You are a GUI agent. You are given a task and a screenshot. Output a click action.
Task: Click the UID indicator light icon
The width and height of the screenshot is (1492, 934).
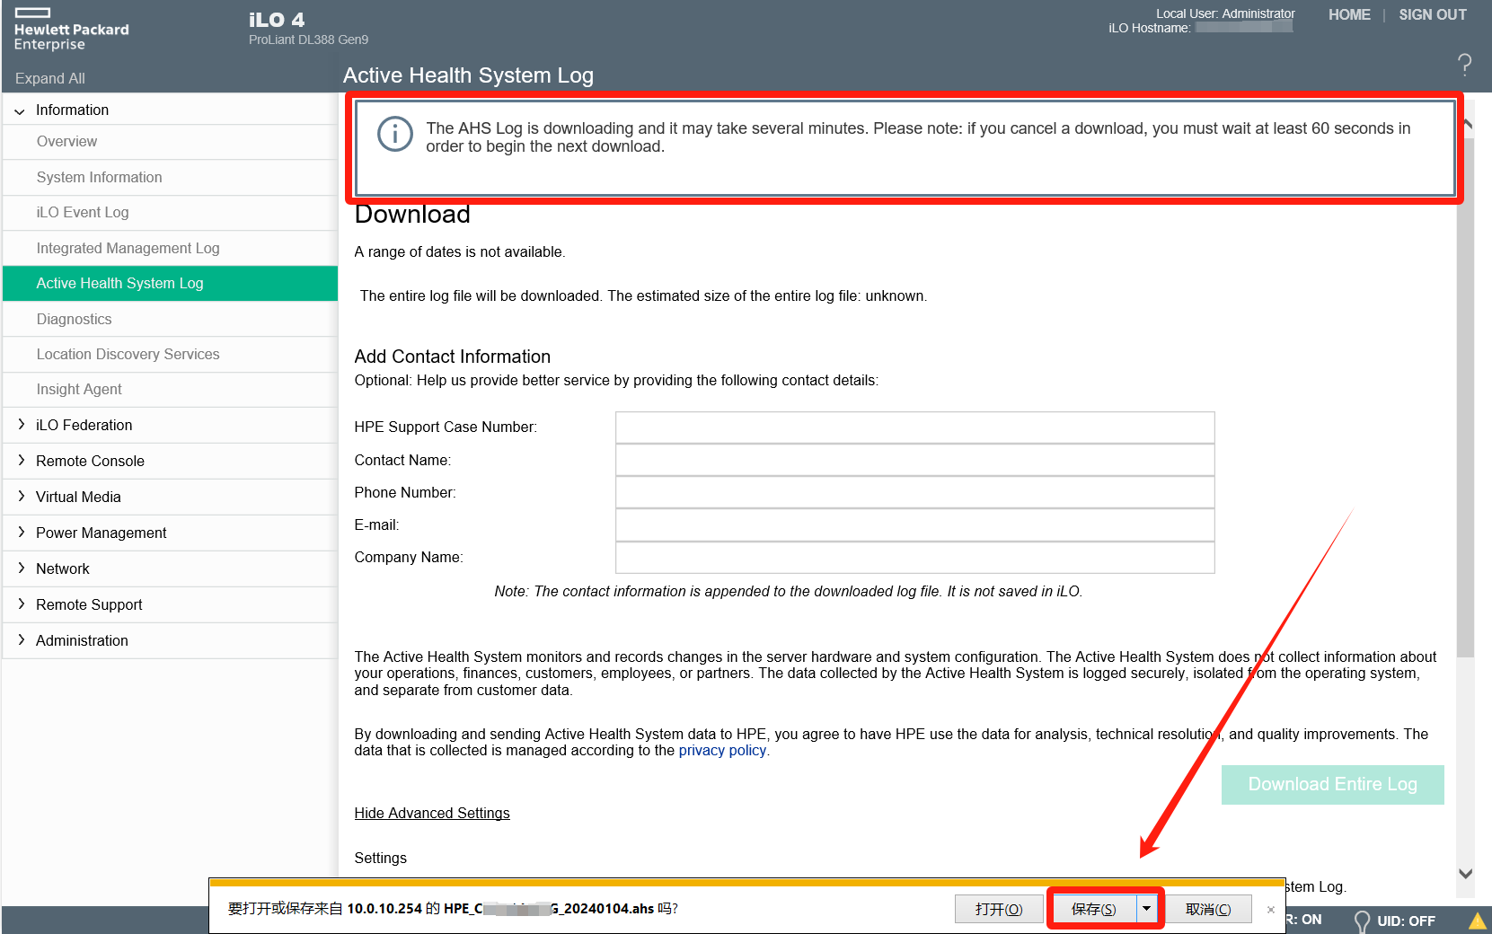point(1362,921)
